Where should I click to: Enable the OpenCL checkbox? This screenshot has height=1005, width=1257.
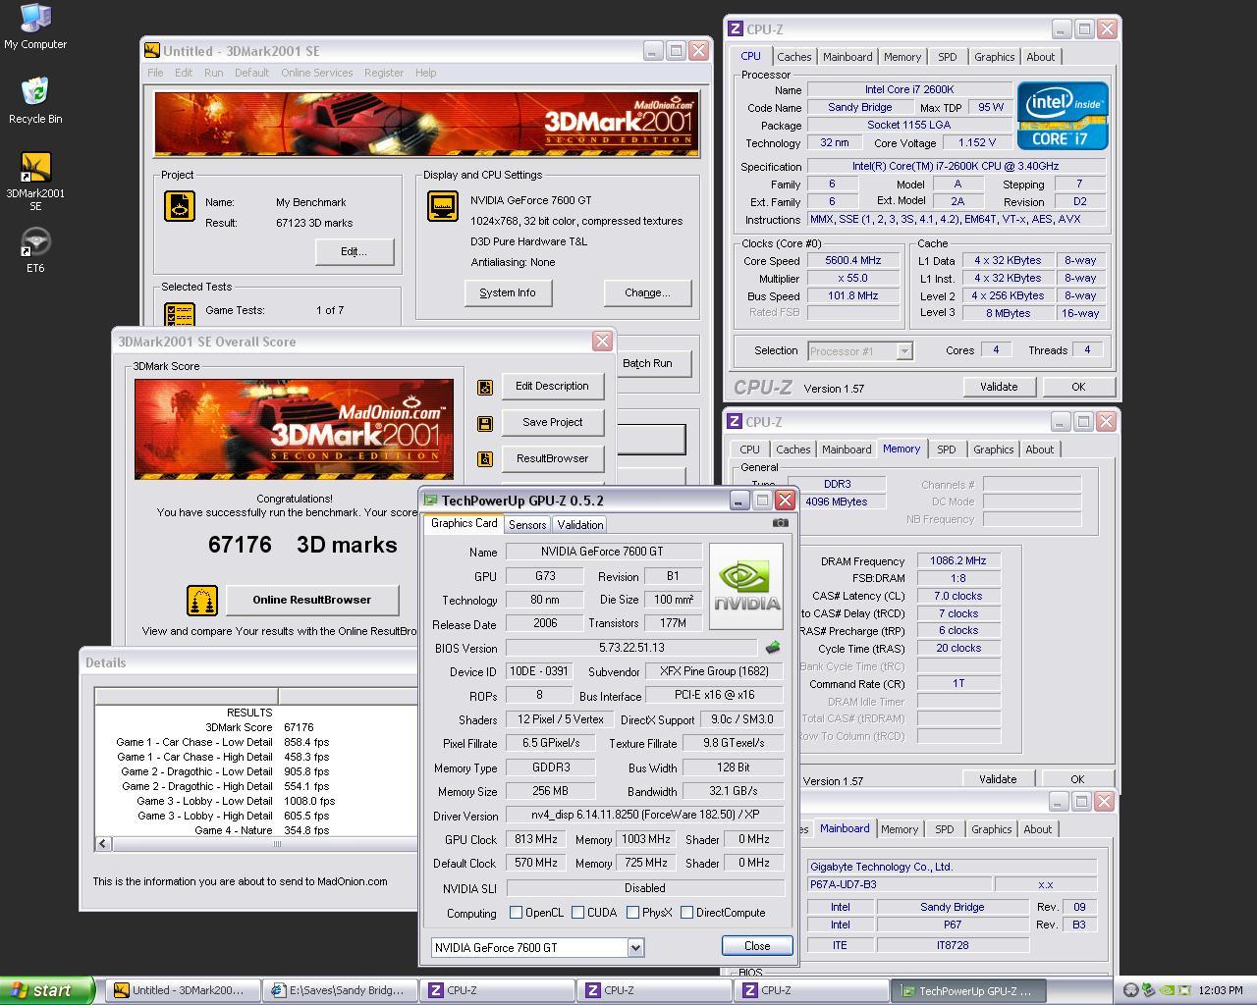point(516,913)
